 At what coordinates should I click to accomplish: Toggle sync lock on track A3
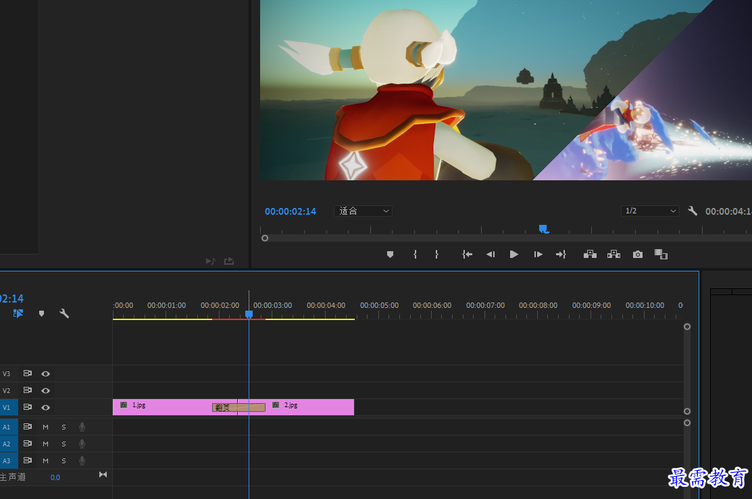pos(27,460)
